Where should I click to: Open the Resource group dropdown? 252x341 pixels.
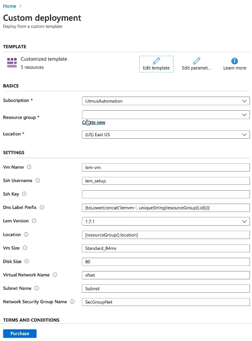click(166, 114)
